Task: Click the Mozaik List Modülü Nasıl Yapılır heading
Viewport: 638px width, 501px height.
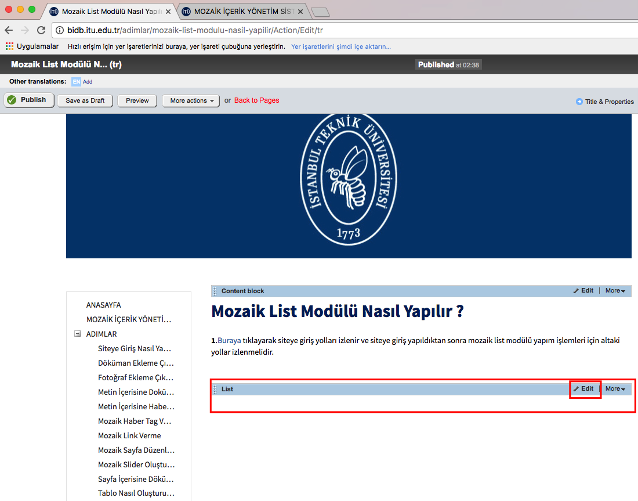Action: [x=338, y=312]
